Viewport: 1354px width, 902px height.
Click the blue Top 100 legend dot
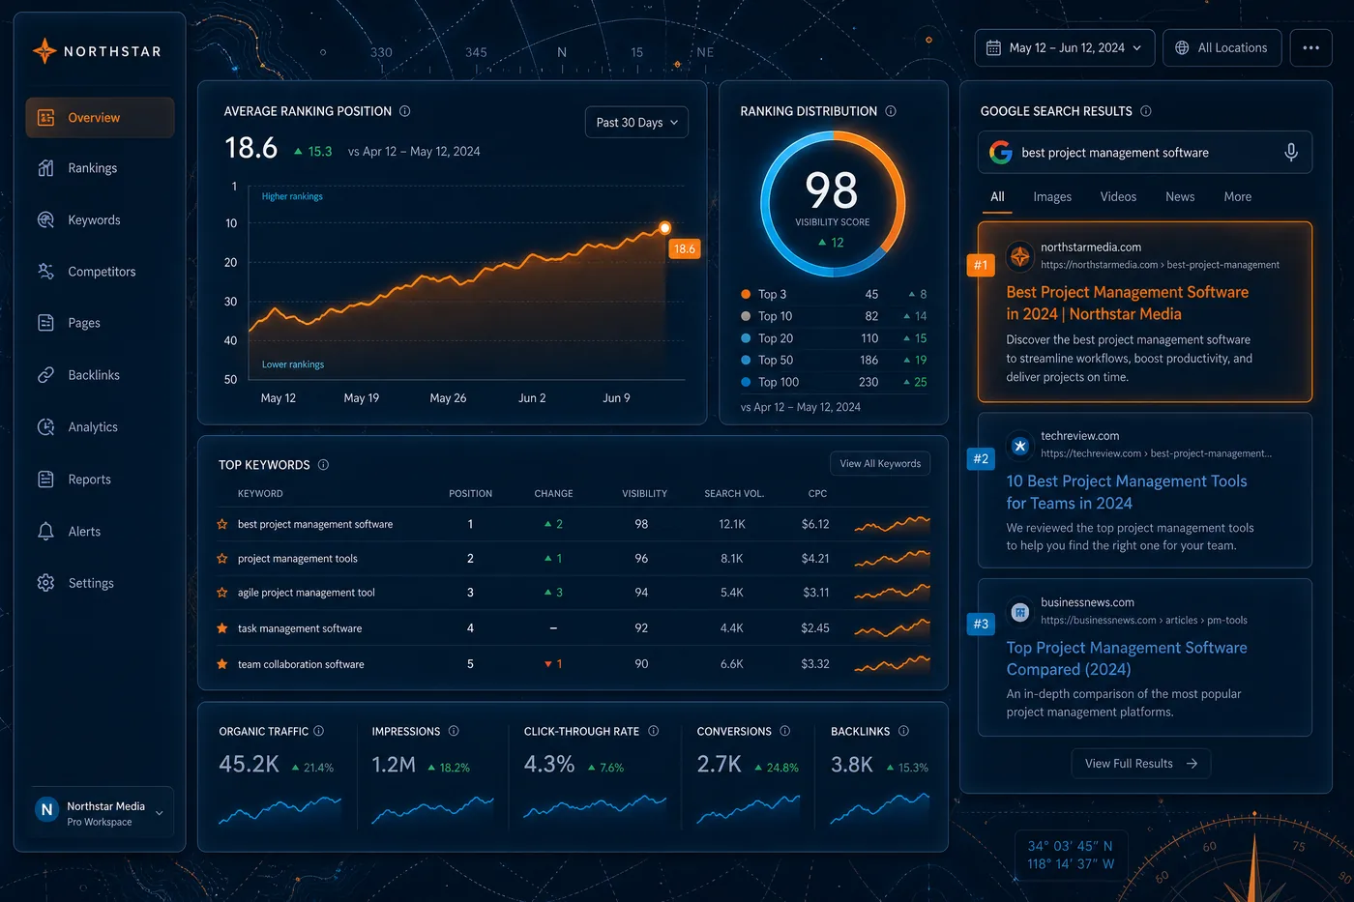tap(746, 382)
